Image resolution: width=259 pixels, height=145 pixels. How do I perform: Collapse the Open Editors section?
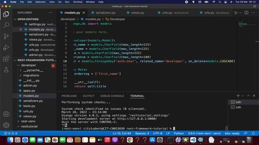coord(28,19)
